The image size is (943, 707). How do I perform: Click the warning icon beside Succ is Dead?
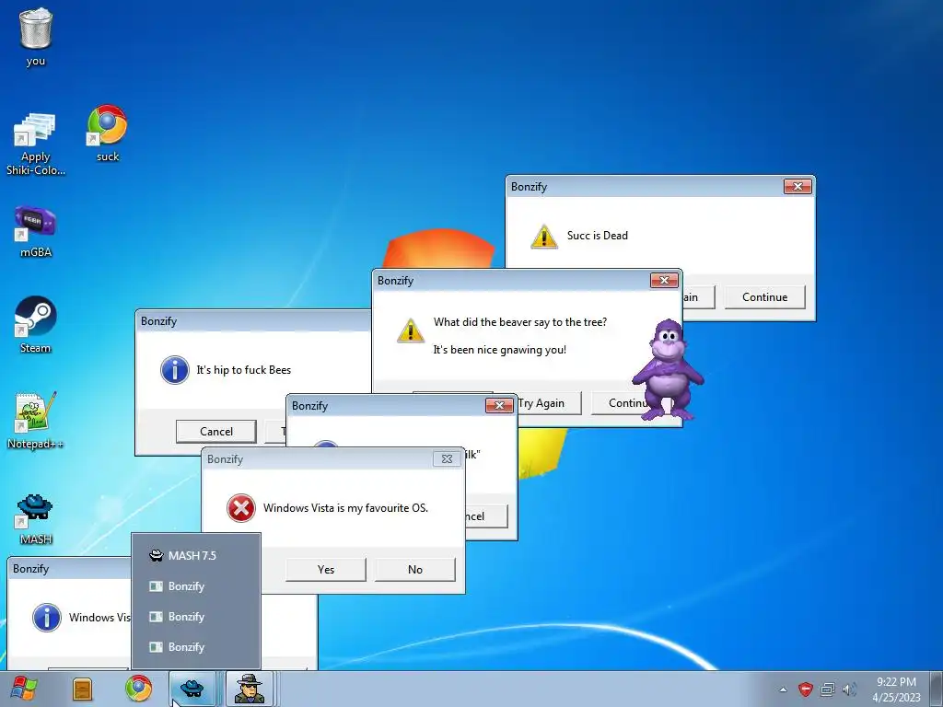(x=544, y=237)
